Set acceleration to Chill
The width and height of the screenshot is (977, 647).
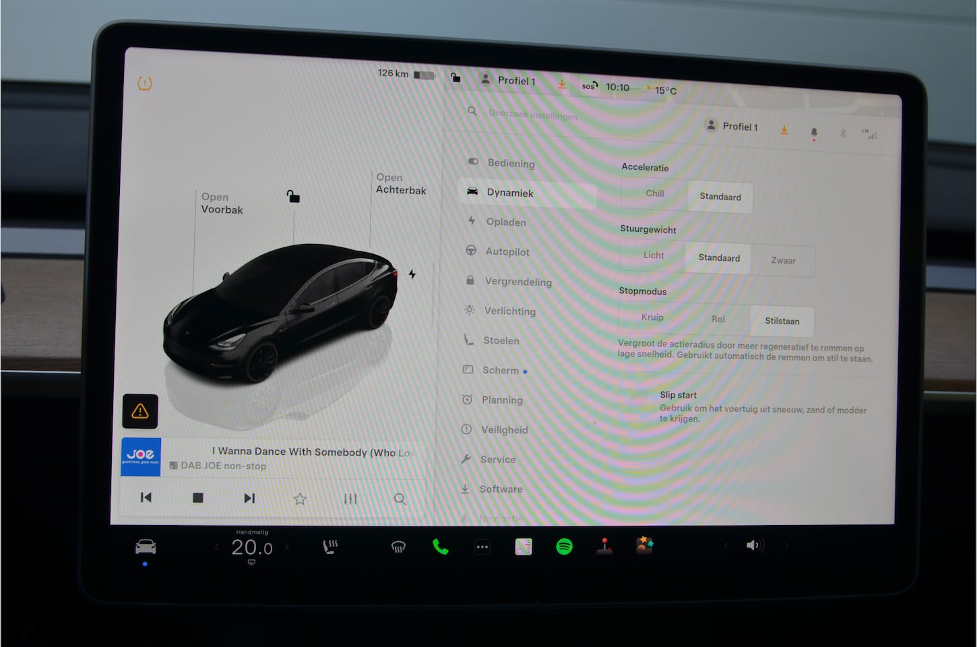coord(654,194)
